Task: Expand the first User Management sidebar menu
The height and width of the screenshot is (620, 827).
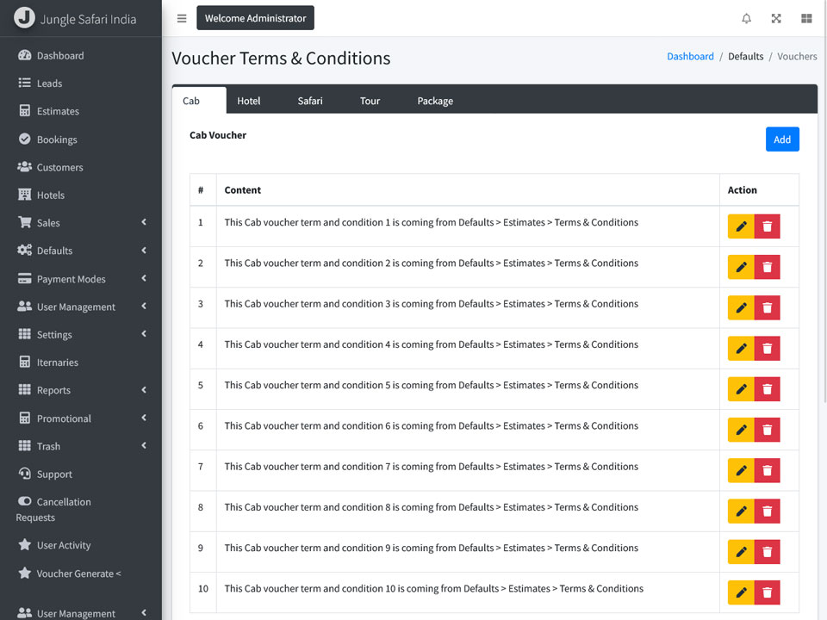Action: point(81,307)
